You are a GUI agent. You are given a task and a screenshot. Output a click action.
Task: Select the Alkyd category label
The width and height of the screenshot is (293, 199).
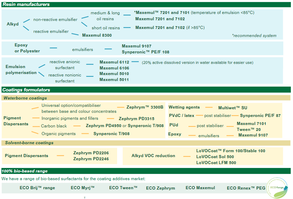point(13,24)
